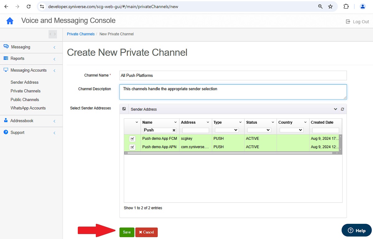Uncheck the Push demo App APN row
373x239 pixels.
point(132,147)
